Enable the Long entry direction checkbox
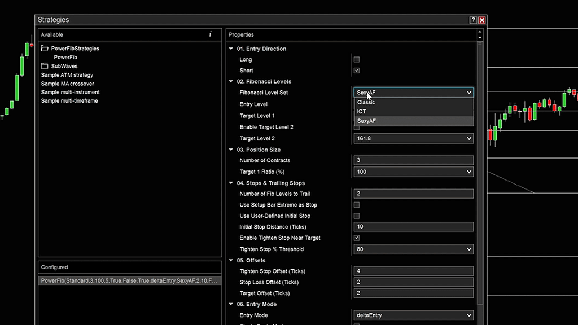578x325 pixels. pos(356,59)
